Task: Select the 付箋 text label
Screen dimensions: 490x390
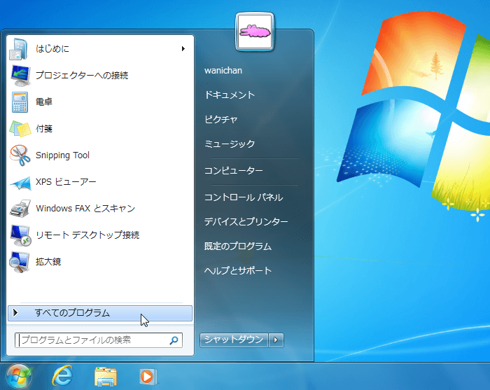Action: point(43,128)
